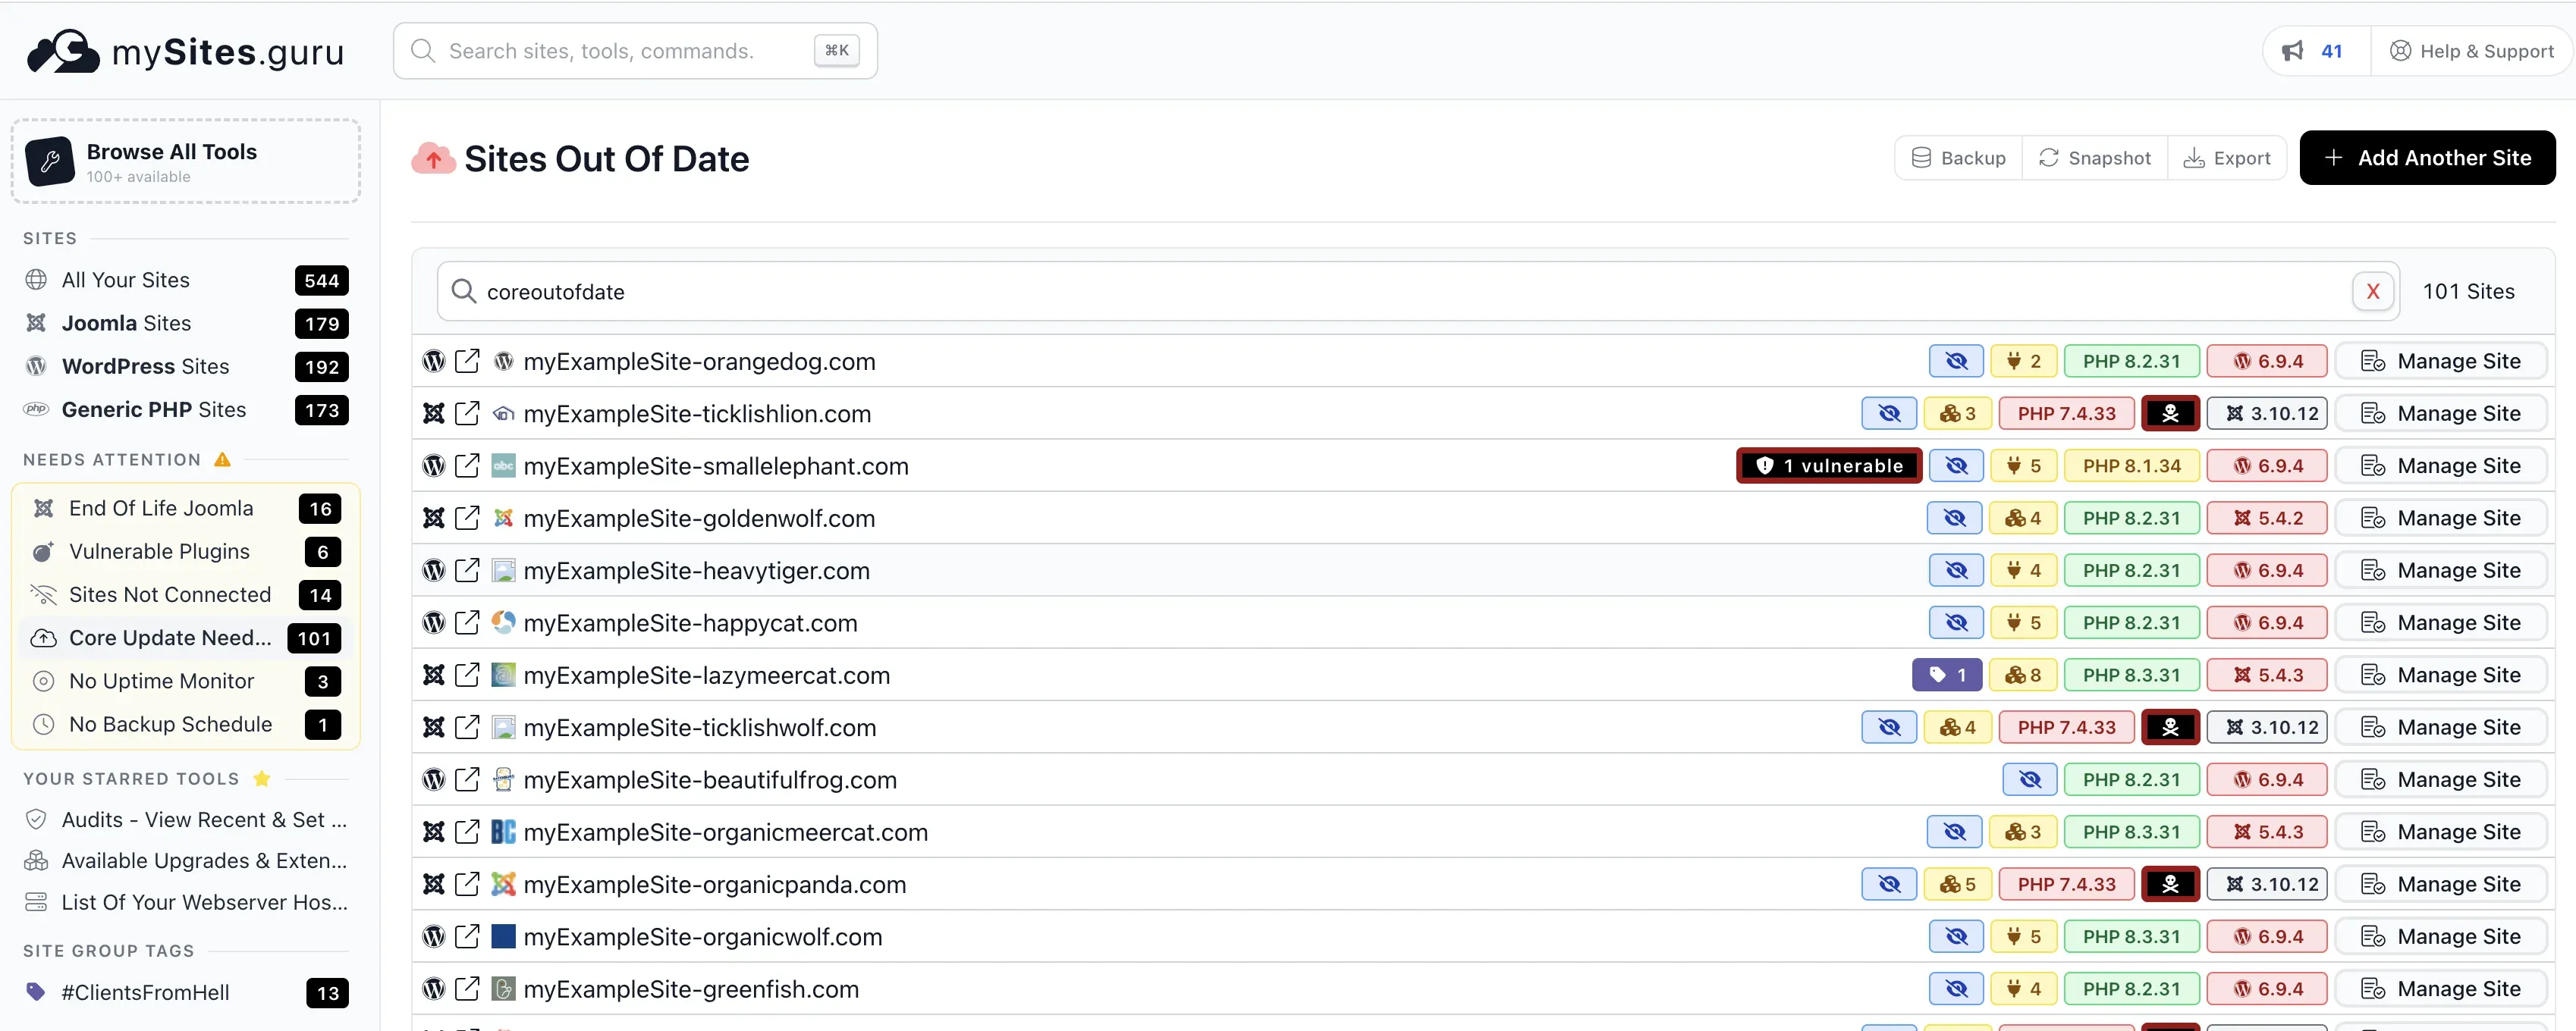
Task: Open Audits - View Recent starred tool
Action: (x=186, y=820)
